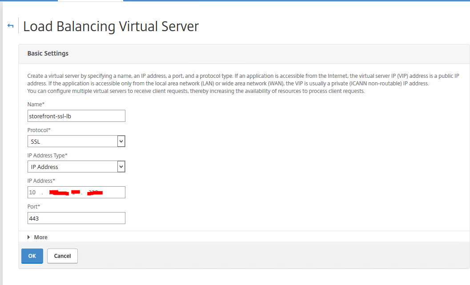Open the Protocol dropdown showing SSL
470x285 pixels.
pyautogui.click(x=76, y=141)
